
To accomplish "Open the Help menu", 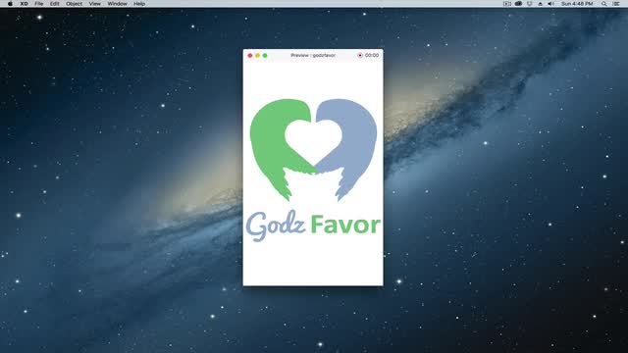I will (139, 4).
